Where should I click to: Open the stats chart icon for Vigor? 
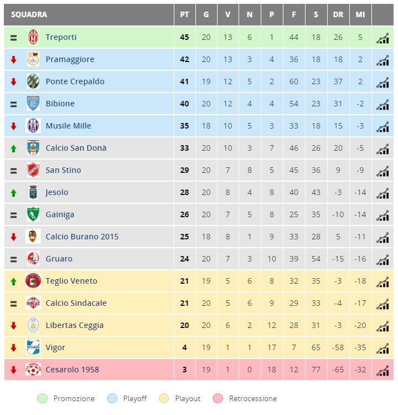[x=383, y=349]
